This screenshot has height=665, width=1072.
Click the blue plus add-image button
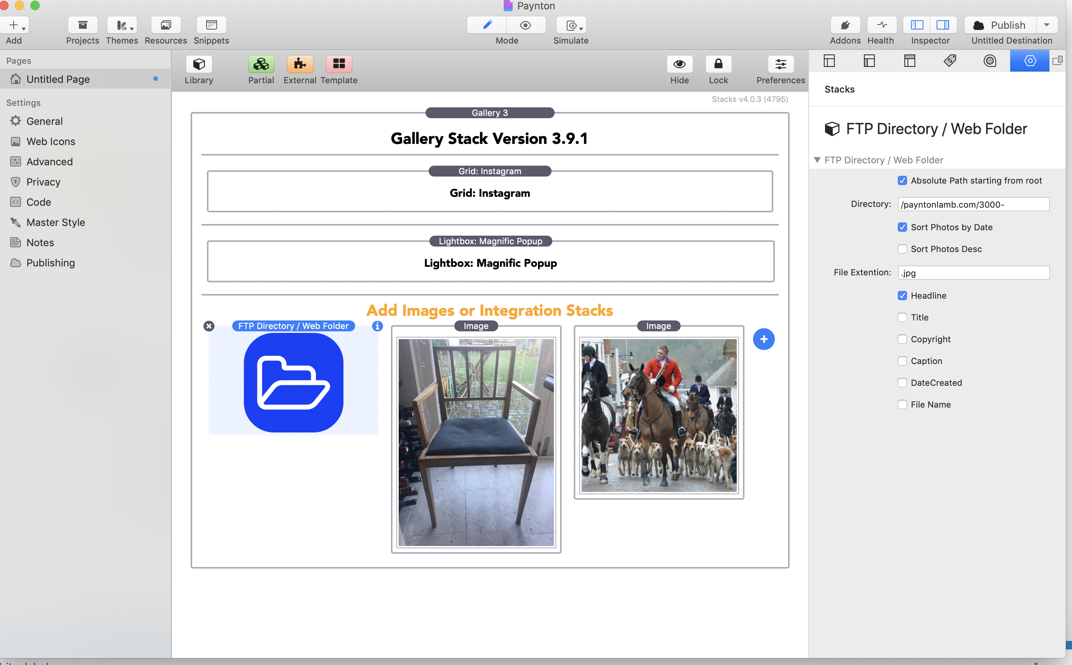[763, 339]
